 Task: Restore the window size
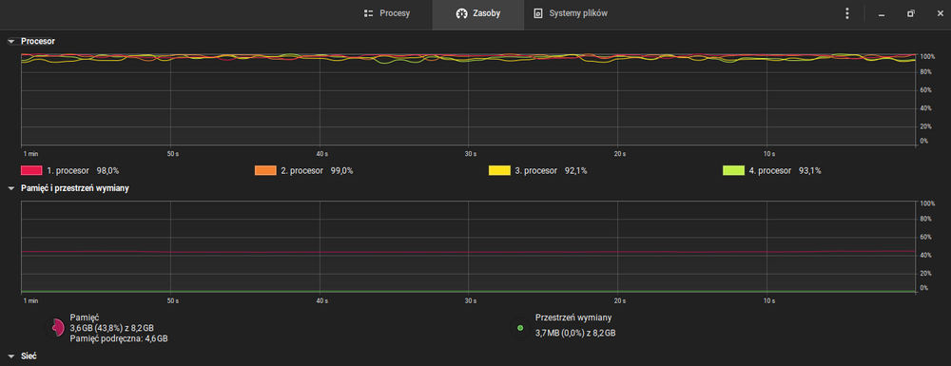pyautogui.click(x=910, y=14)
